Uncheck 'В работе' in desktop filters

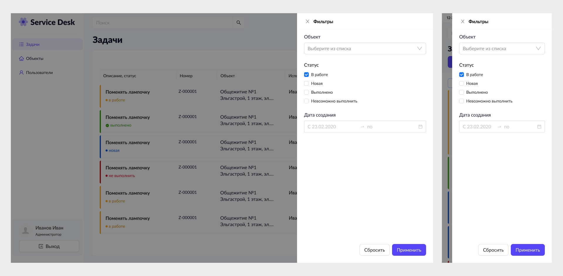tap(306, 75)
